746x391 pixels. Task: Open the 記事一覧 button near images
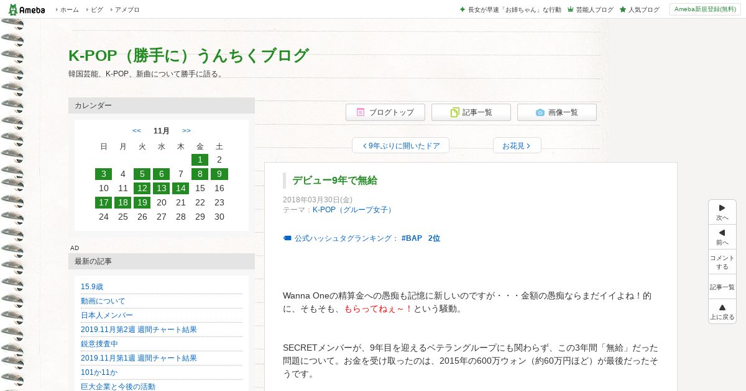[x=471, y=112]
